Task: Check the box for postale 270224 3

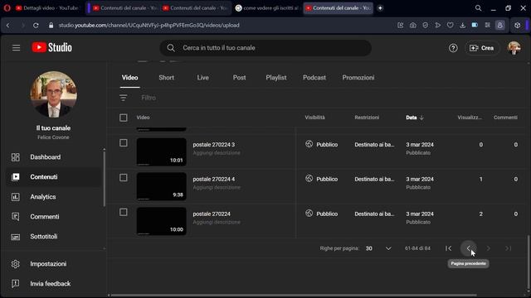Action: point(124,143)
